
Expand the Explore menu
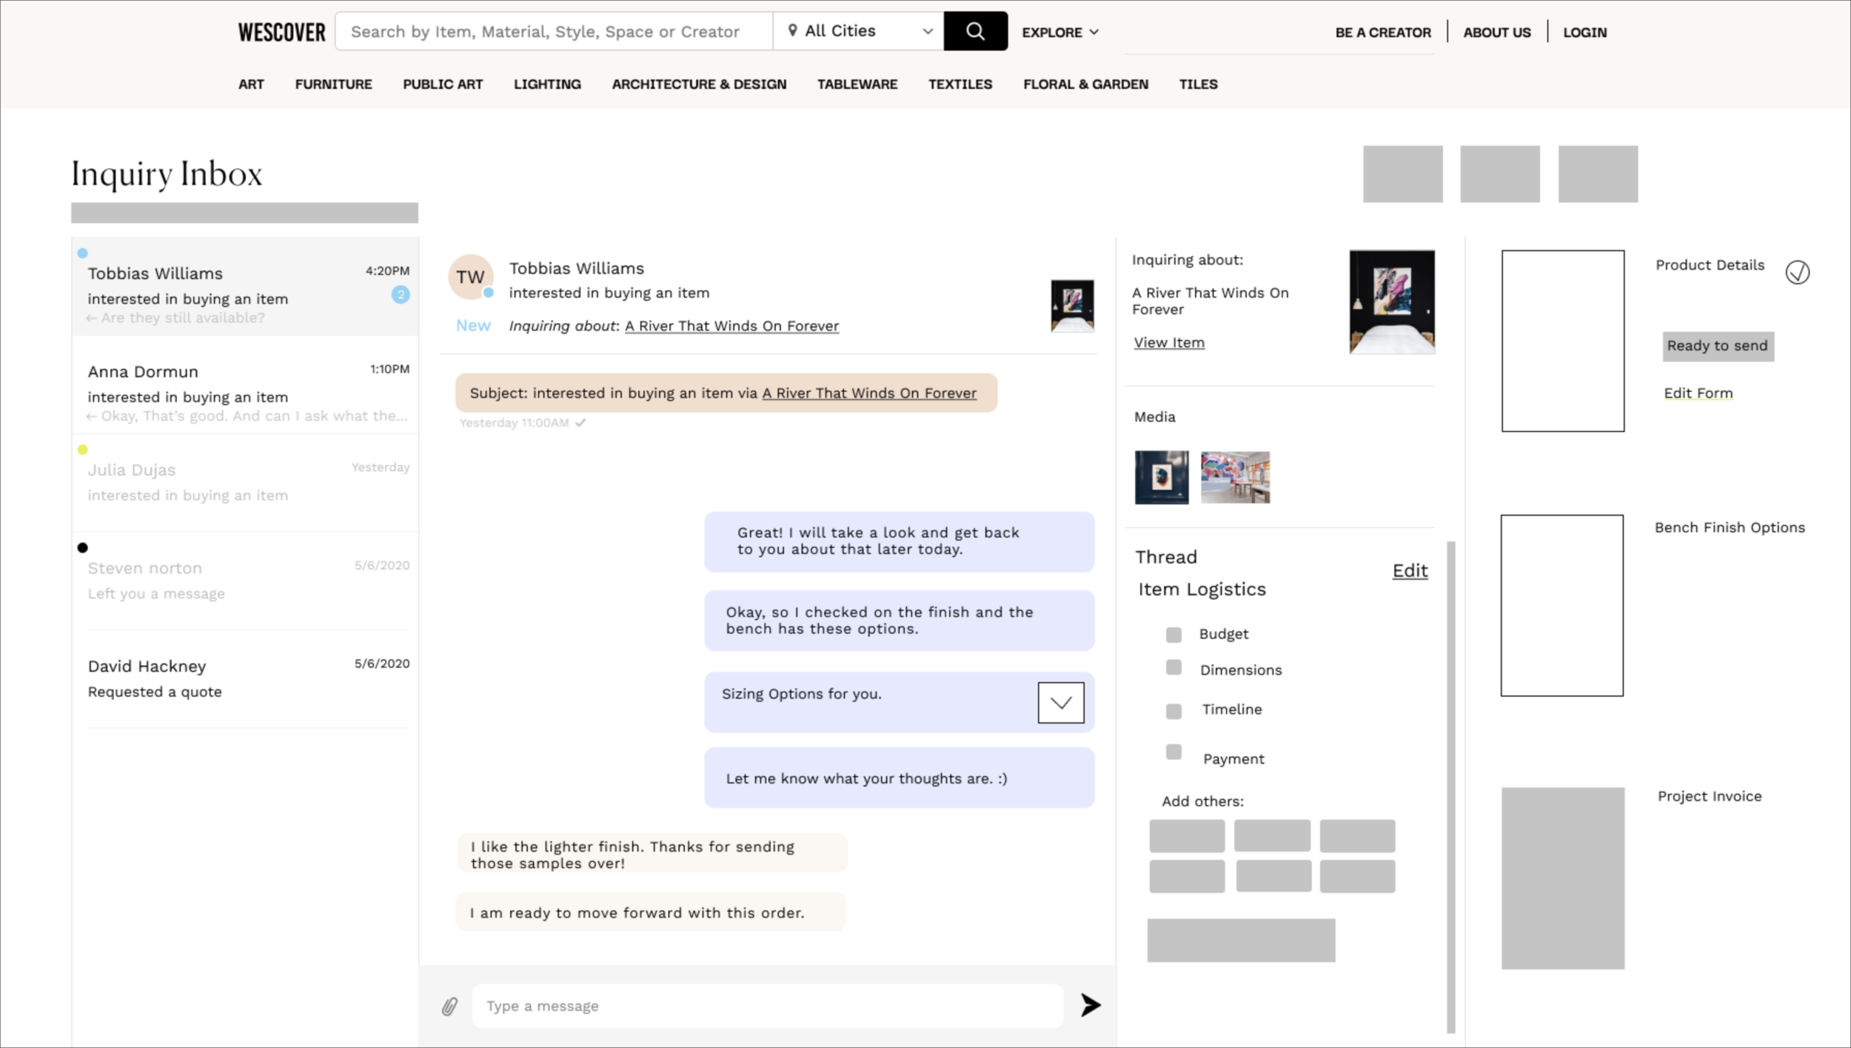[1060, 33]
